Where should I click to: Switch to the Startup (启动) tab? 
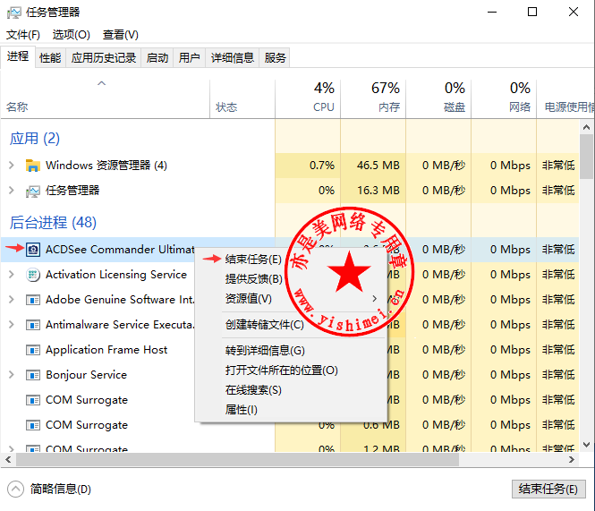click(157, 58)
